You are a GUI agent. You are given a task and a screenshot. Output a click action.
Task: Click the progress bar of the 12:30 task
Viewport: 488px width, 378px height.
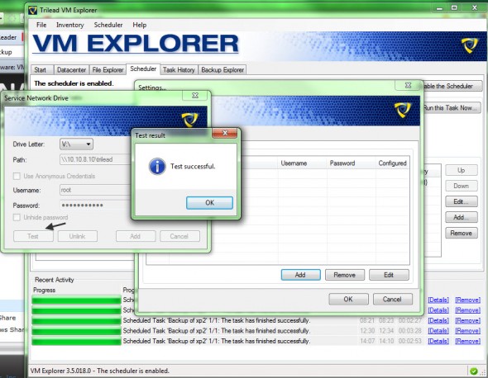click(76, 331)
